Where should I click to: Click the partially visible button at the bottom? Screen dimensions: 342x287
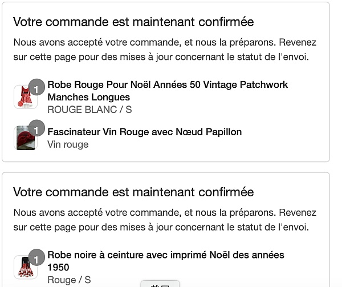point(160,284)
